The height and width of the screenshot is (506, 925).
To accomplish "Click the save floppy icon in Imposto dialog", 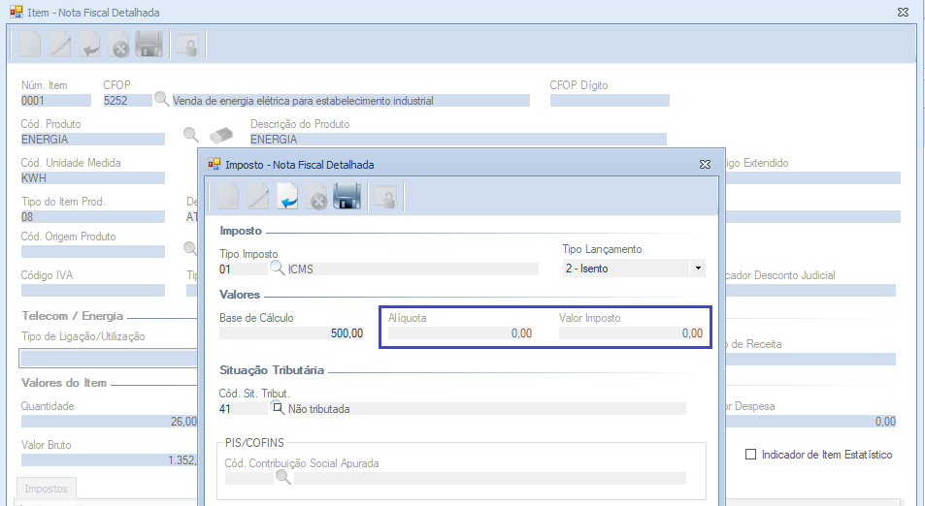I will 347,198.
